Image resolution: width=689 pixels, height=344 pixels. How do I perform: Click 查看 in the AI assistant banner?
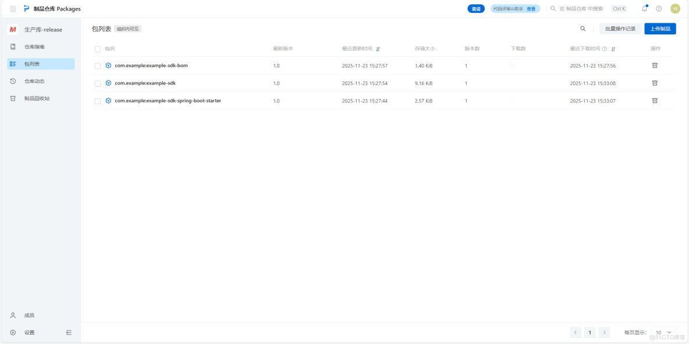[x=531, y=9]
